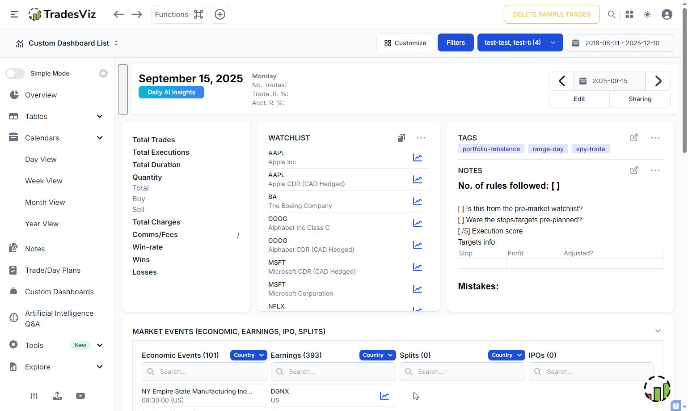Open the search magnifier in top bar
The image size is (688, 411).
coord(611,14)
